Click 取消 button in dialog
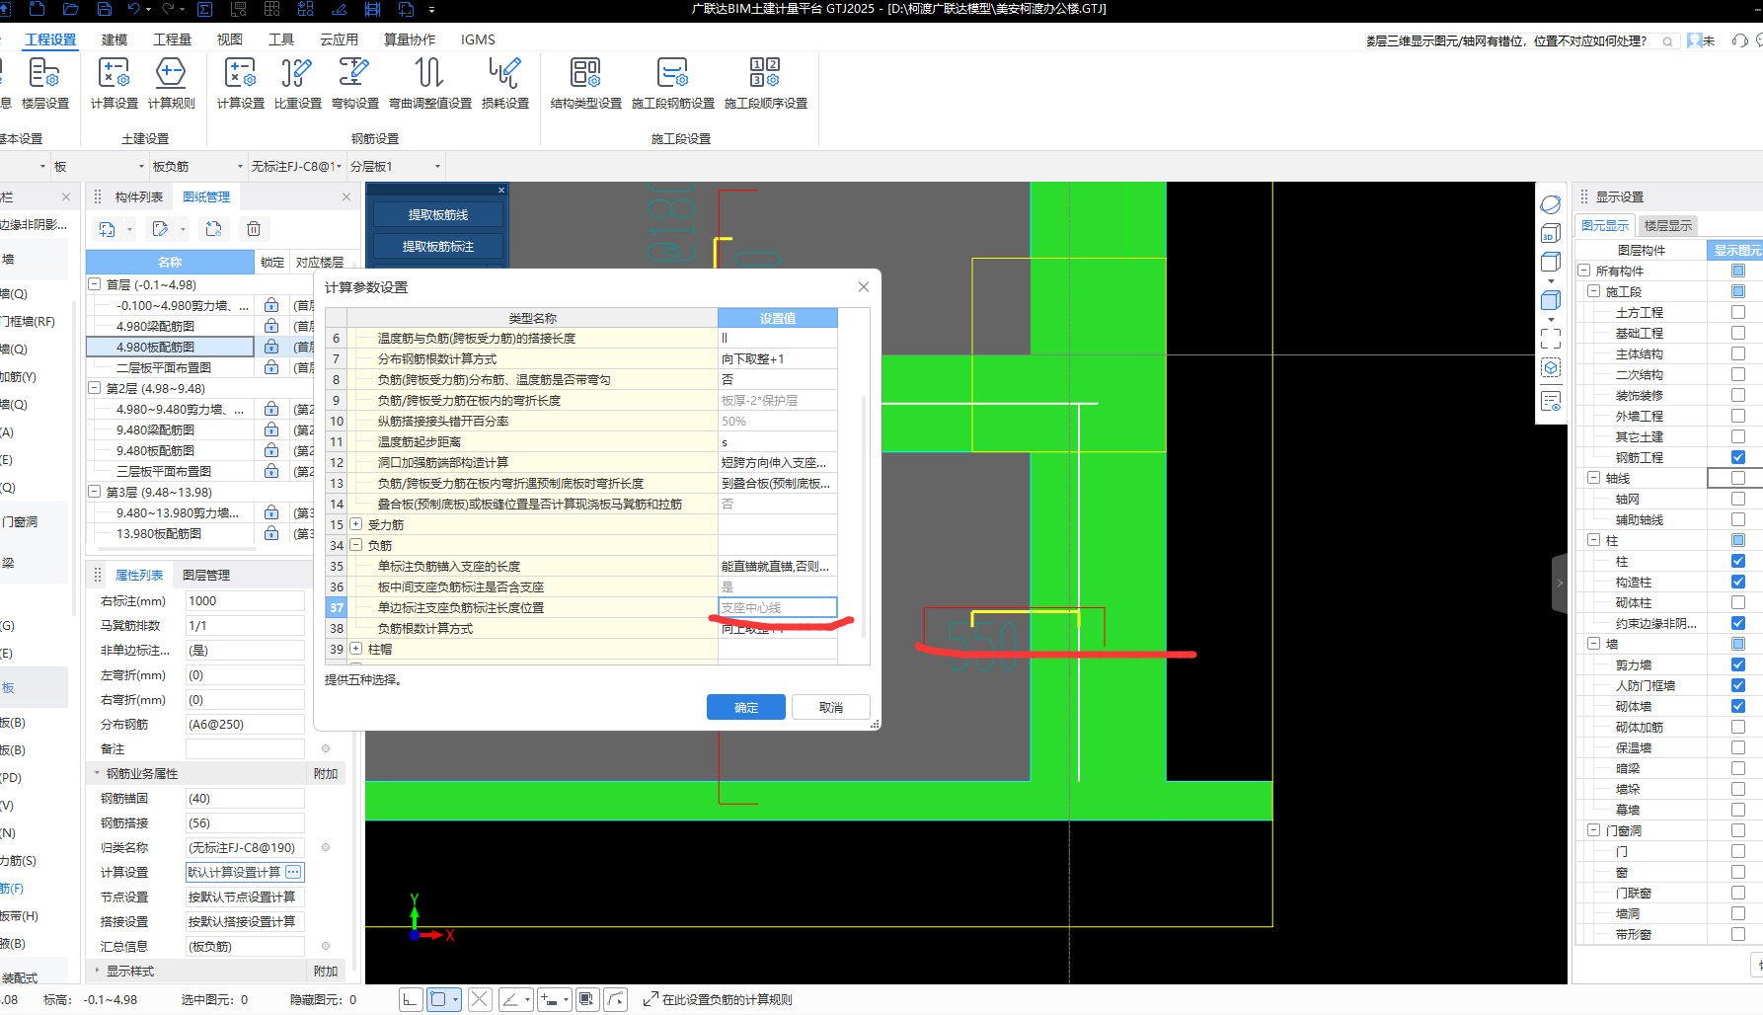Screen dimensions: 1763x1015 (x=831, y=707)
